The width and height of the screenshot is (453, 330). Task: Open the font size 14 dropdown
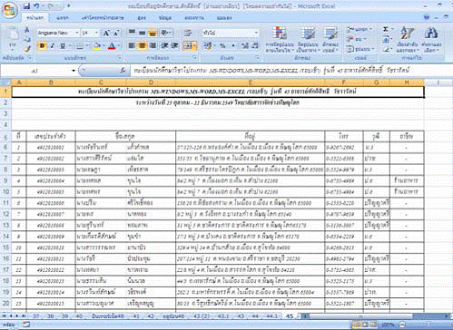coord(96,33)
